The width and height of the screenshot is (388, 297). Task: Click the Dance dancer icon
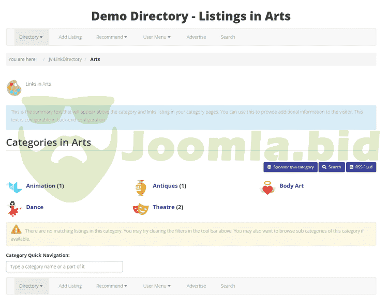(14, 208)
